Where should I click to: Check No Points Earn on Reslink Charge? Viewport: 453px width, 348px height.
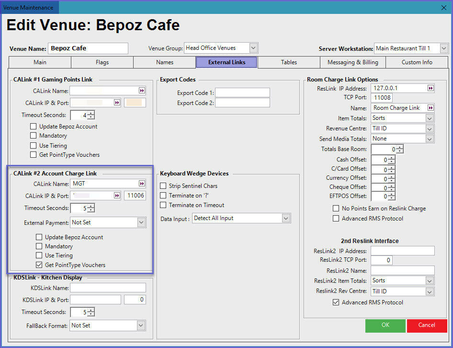(x=336, y=209)
